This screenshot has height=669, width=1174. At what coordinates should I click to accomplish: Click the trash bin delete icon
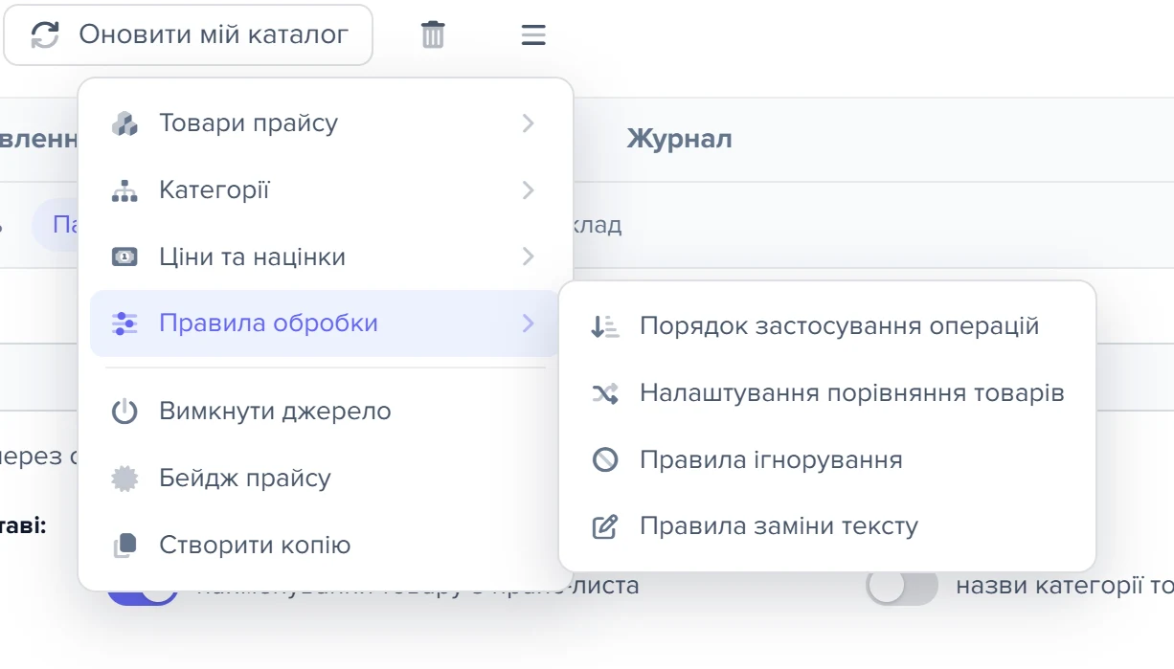433,35
